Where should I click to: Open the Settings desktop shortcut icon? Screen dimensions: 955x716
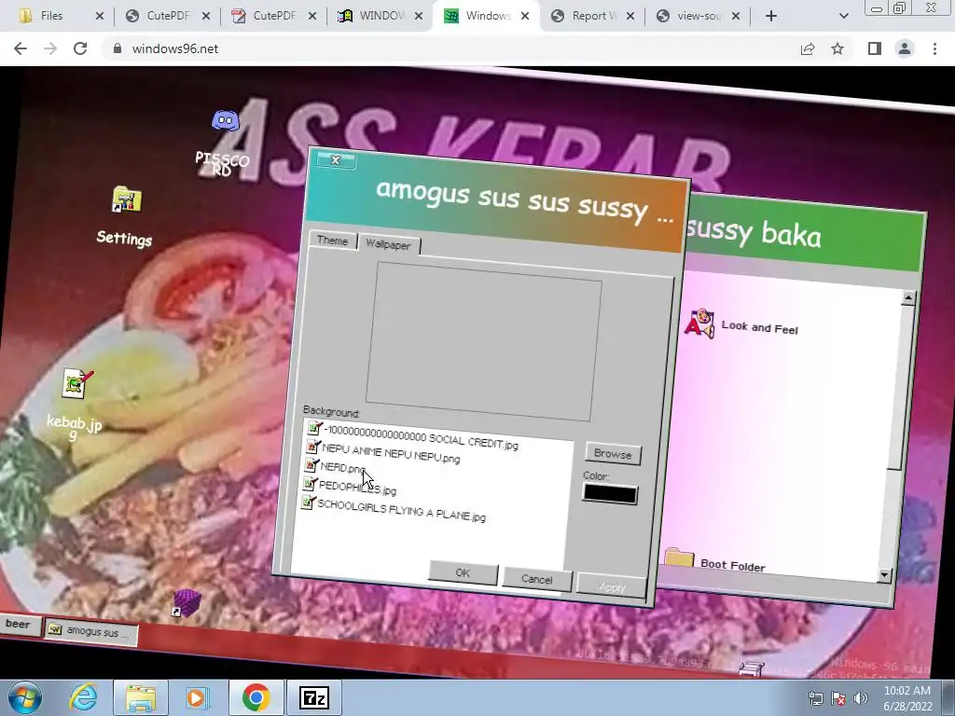tap(127, 200)
